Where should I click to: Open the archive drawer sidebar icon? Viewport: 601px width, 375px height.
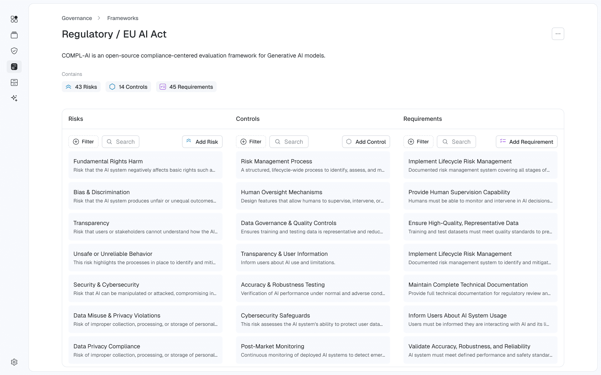tap(14, 82)
